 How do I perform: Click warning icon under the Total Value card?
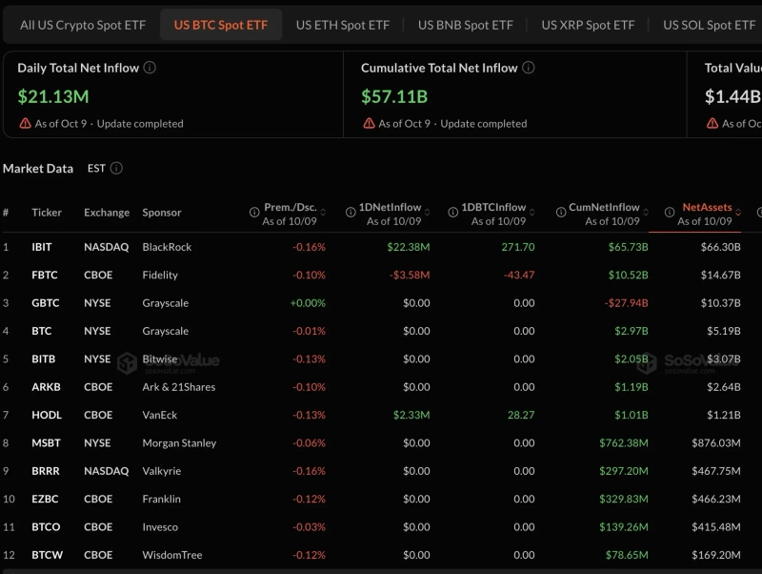[712, 124]
